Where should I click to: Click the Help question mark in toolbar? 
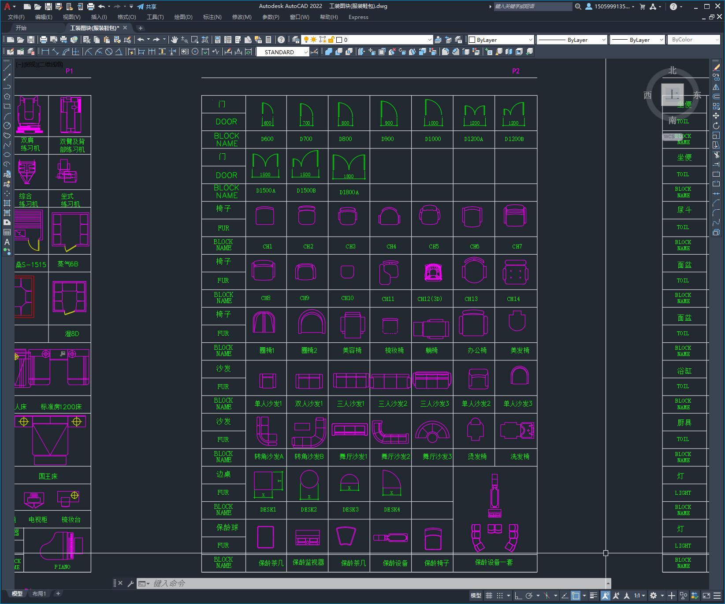pyautogui.click(x=281, y=40)
